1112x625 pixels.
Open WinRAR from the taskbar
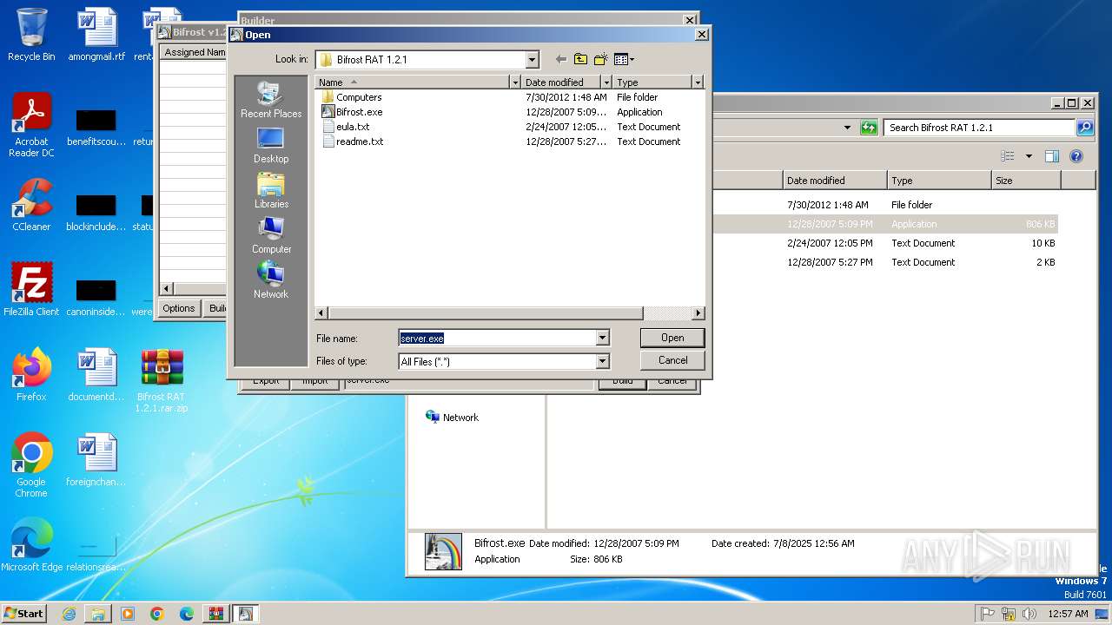tap(215, 614)
